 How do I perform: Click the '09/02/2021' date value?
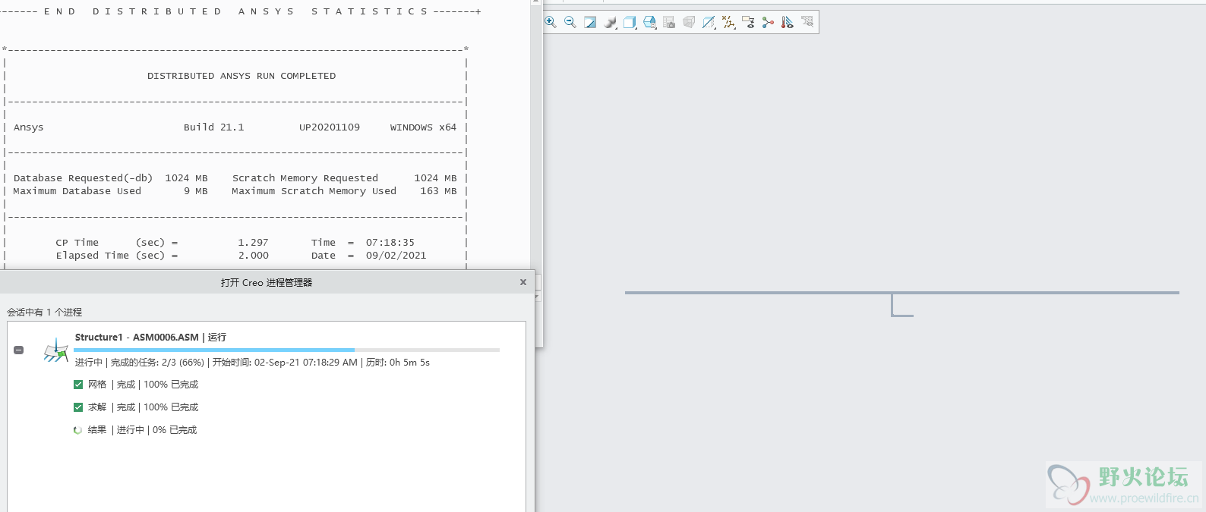pos(396,256)
